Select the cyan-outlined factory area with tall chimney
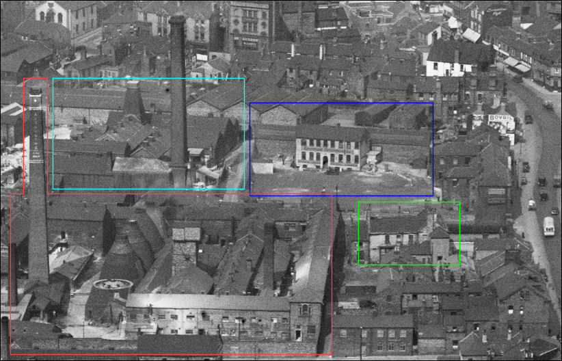The height and width of the screenshot is (361, 562). [x=149, y=134]
